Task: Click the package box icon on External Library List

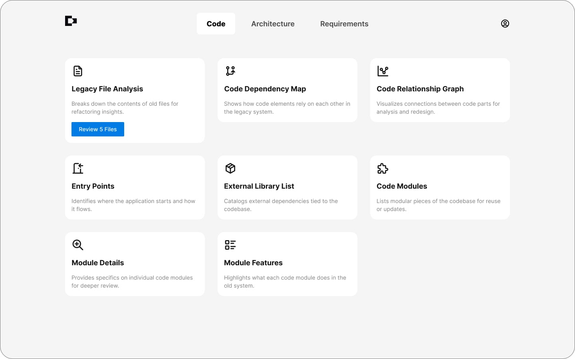Action: (230, 168)
